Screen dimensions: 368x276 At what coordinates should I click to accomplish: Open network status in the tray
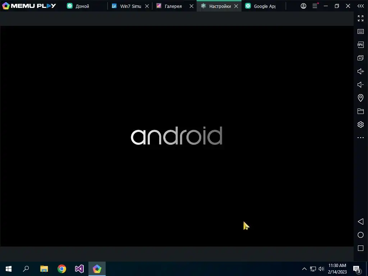tap(313, 269)
